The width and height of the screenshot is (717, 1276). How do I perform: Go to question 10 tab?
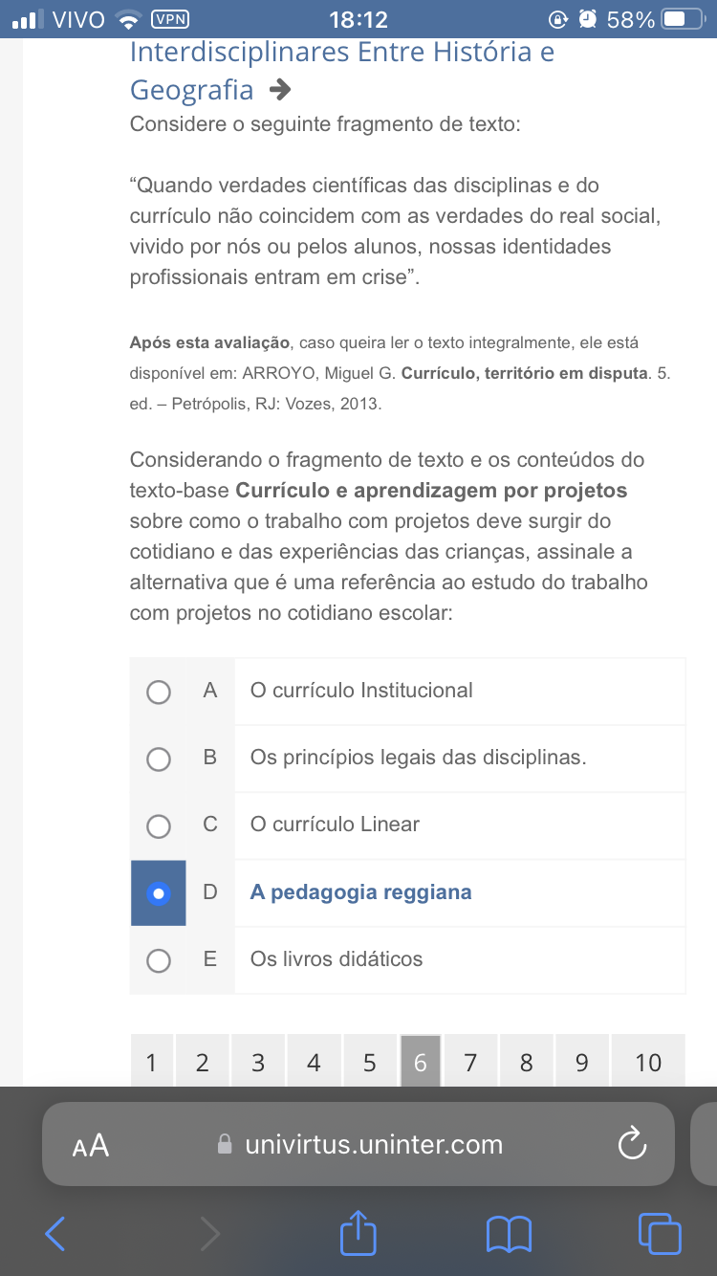(648, 1062)
